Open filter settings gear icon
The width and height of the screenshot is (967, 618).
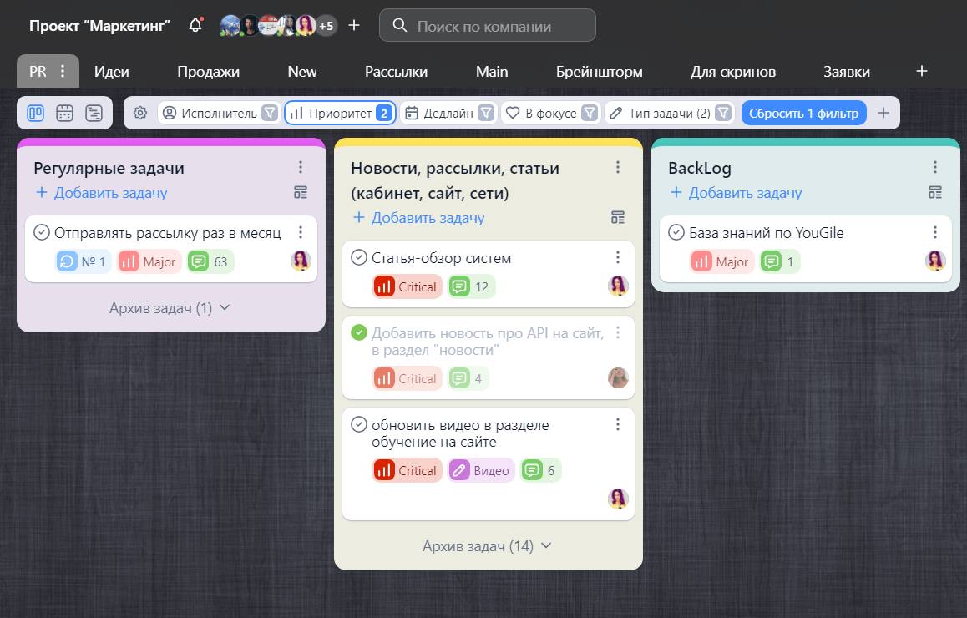point(140,113)
